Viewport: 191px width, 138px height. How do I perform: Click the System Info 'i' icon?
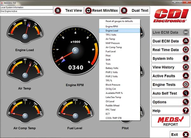pyautogui.click(x=186, y=58)
